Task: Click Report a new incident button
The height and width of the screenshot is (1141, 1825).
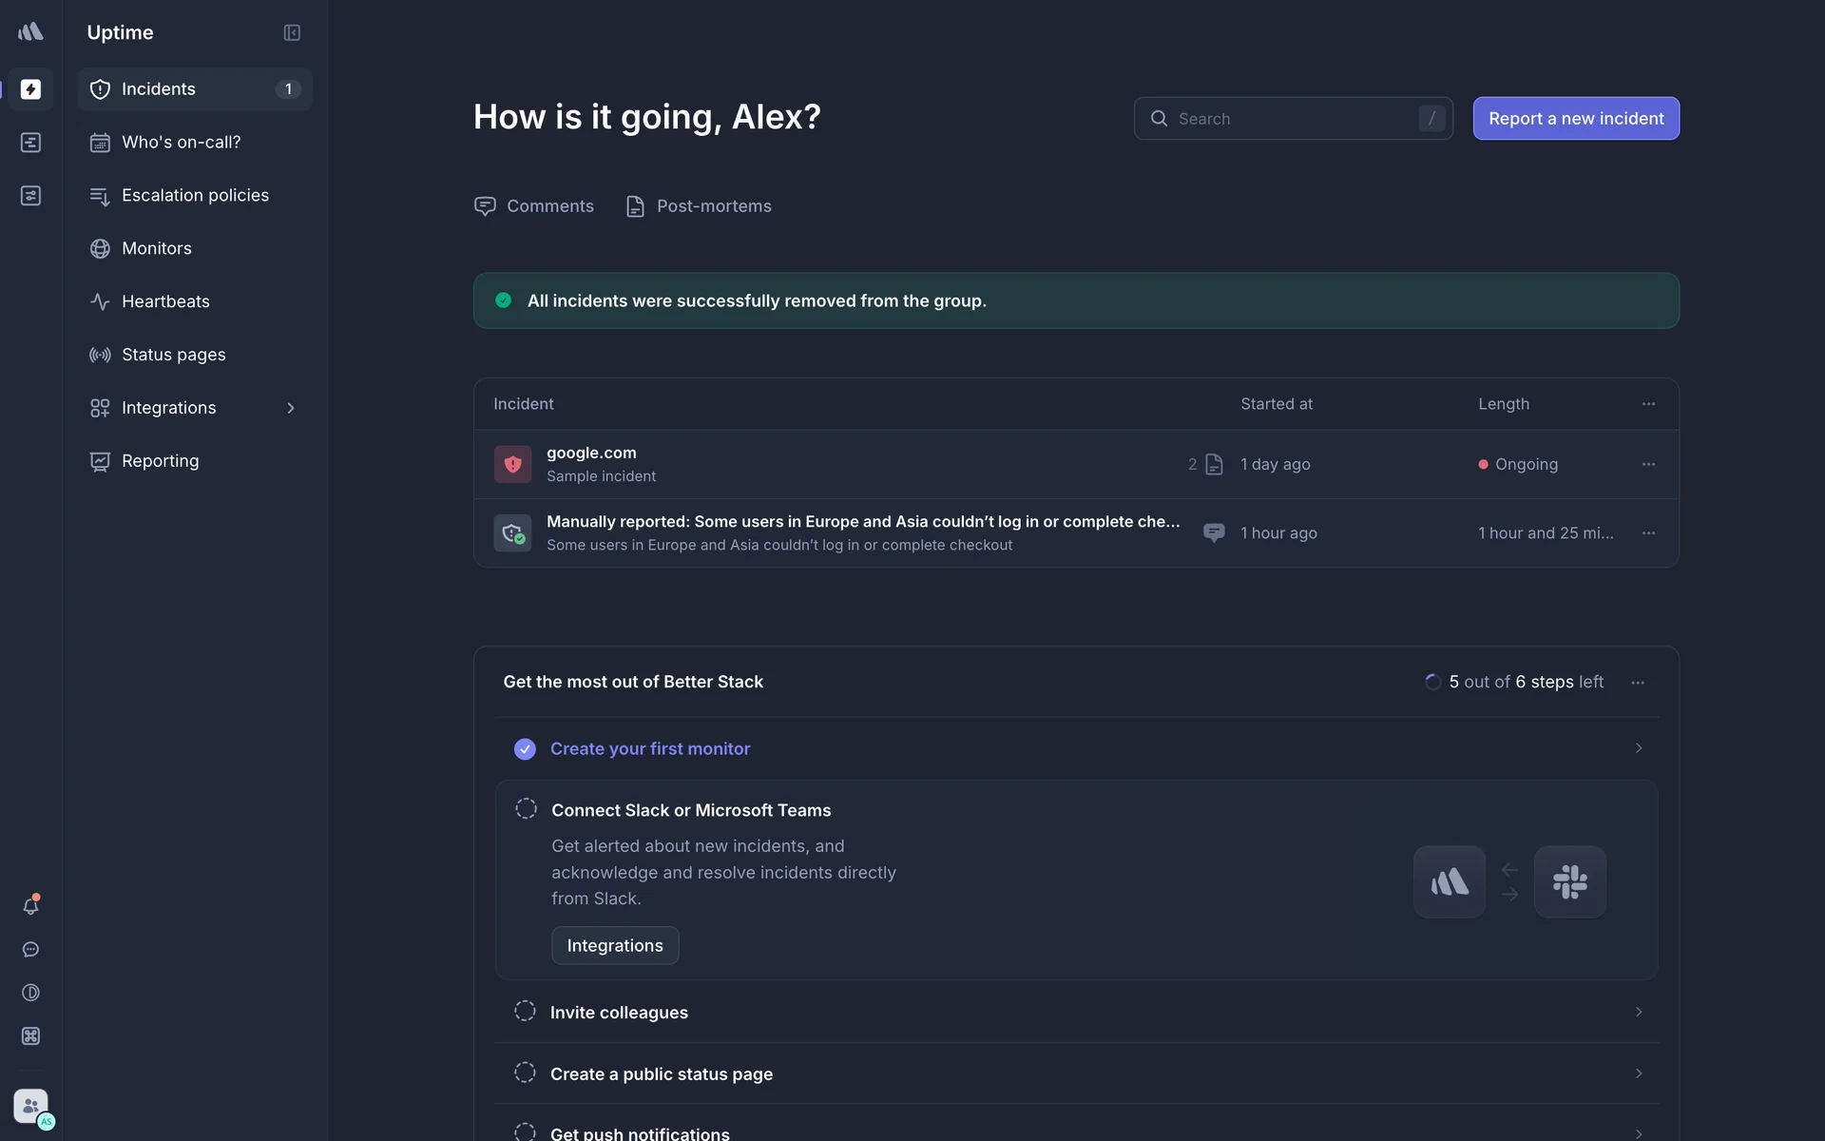Action: tap(1575, 119)
